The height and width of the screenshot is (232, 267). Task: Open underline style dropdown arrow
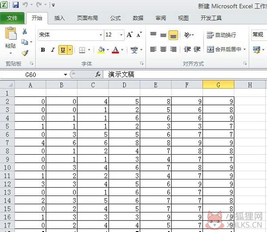[70, 50]
